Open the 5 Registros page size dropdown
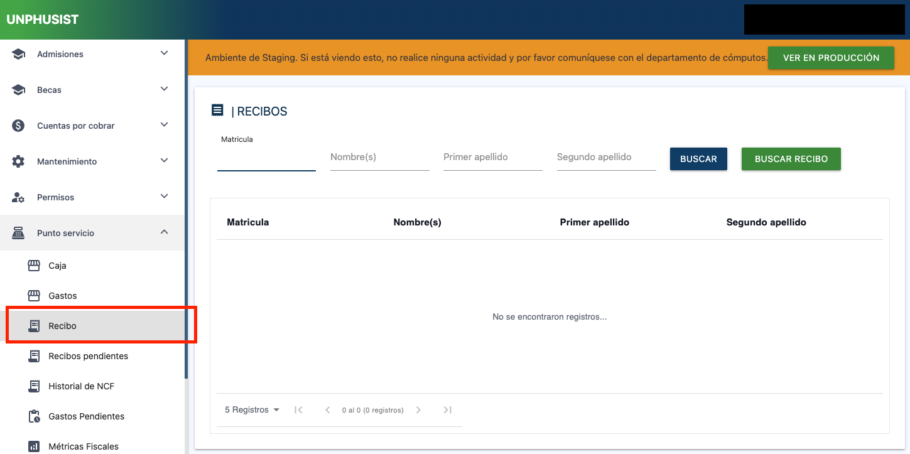This screenshot has width=910, height=454. (252, 410)
